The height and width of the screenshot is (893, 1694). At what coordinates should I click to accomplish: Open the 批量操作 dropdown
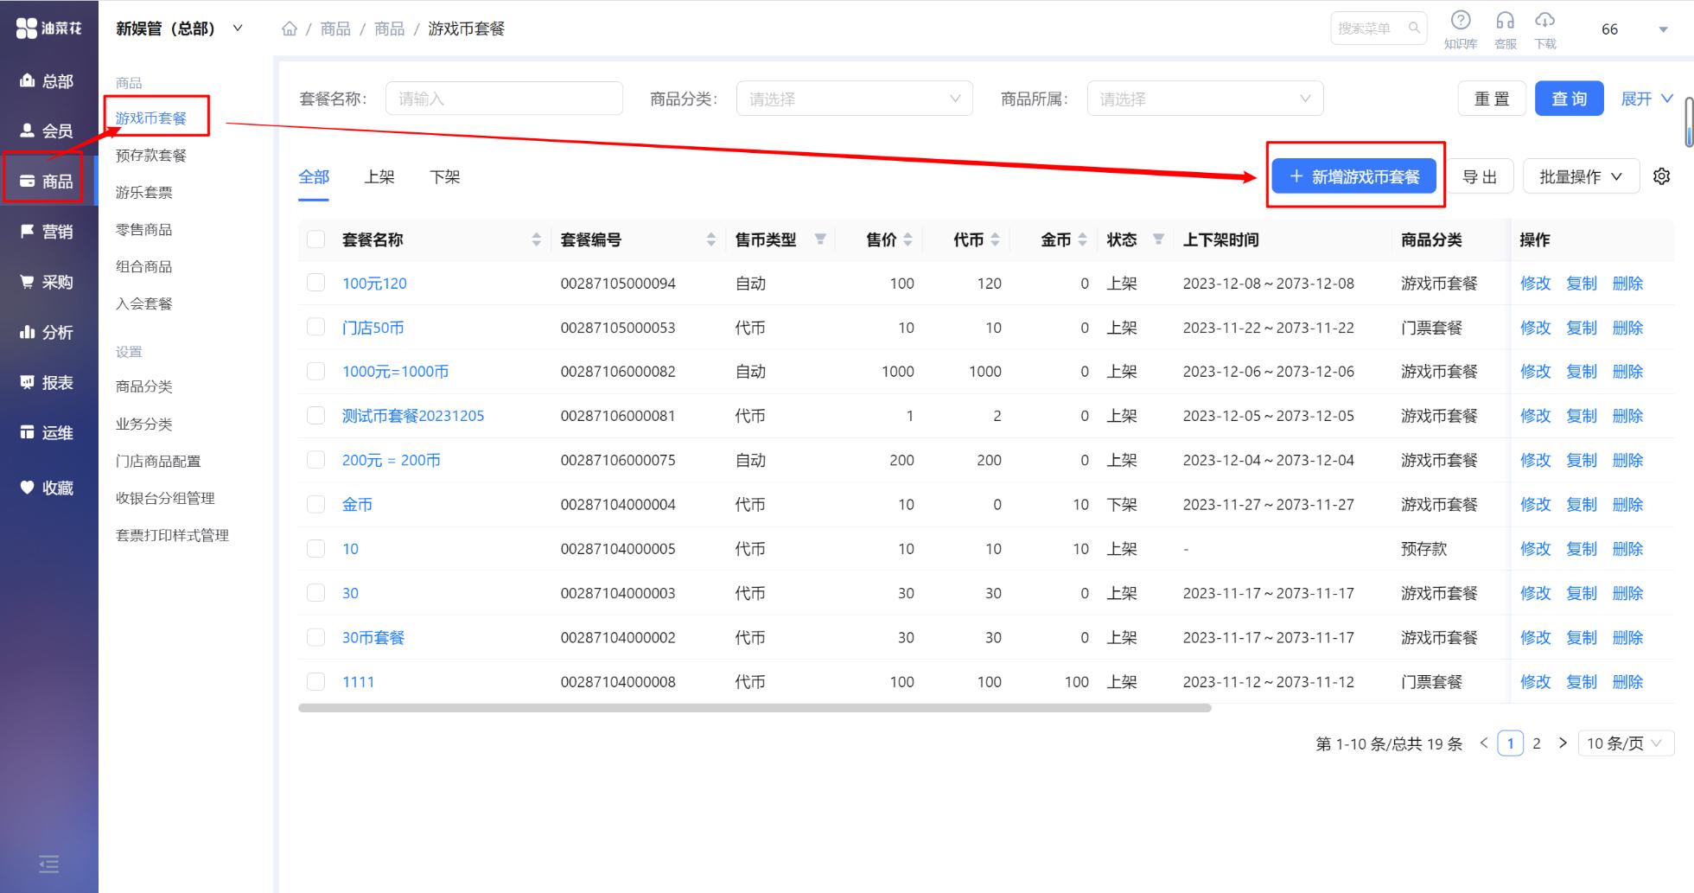(1581, 176)
